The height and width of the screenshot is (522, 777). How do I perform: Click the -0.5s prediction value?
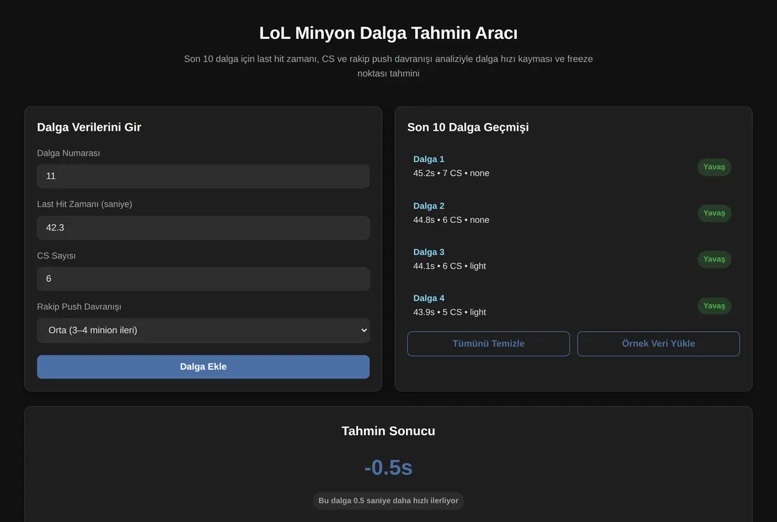(388, 468)
